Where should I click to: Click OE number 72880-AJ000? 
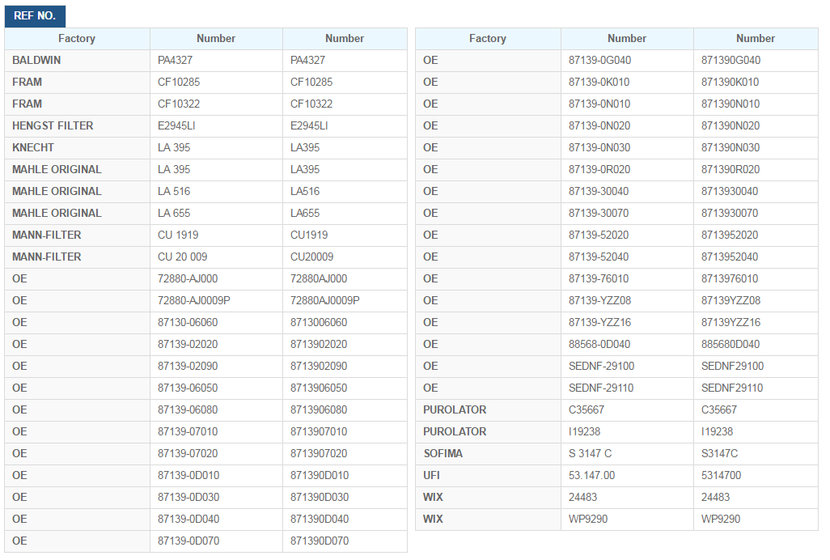(188, 279)
